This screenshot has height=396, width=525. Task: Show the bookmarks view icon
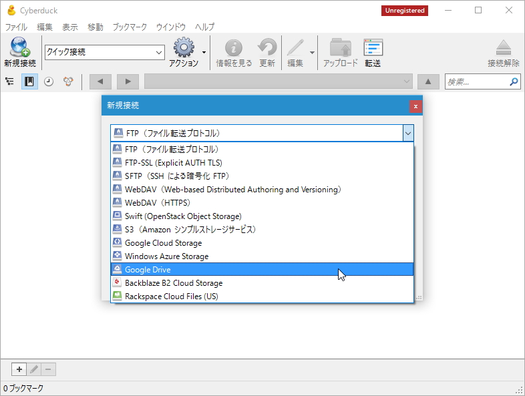[29, 81]
